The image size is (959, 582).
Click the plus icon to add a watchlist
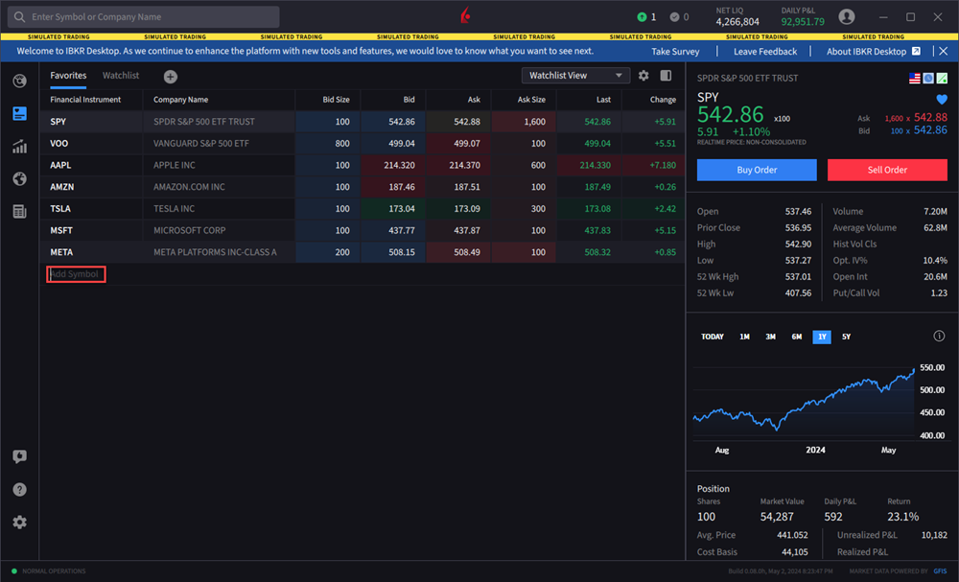pos(170,77)
